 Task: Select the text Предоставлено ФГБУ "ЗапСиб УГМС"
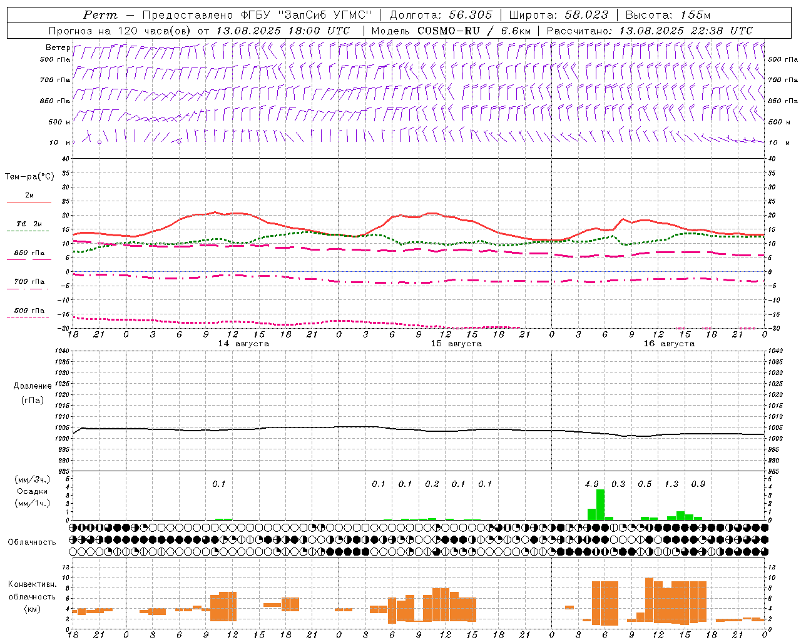[x=257, y=15]
